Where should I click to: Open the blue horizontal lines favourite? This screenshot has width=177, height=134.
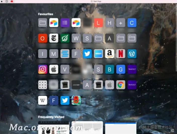[x=65, y=54]
